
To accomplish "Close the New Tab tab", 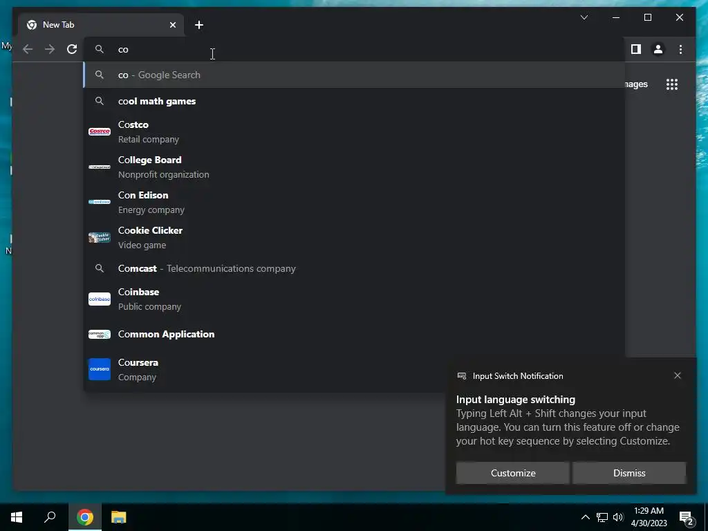I will [172, 25].
